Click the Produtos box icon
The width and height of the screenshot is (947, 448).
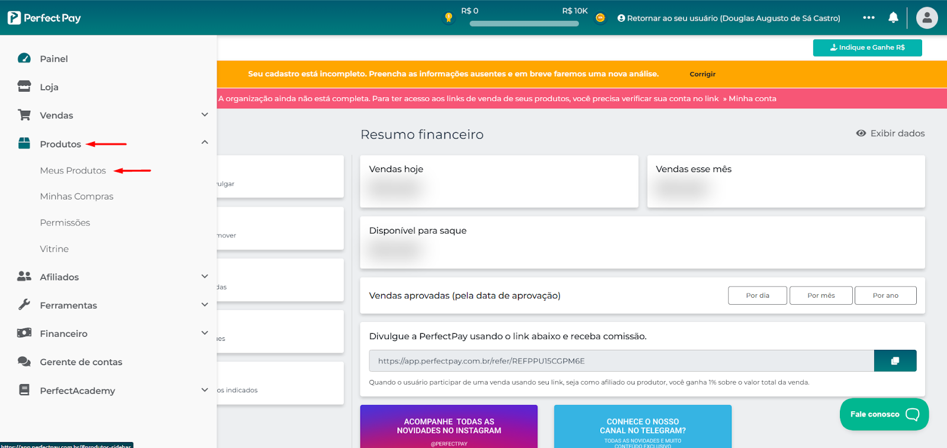click(x=24, y=143)
